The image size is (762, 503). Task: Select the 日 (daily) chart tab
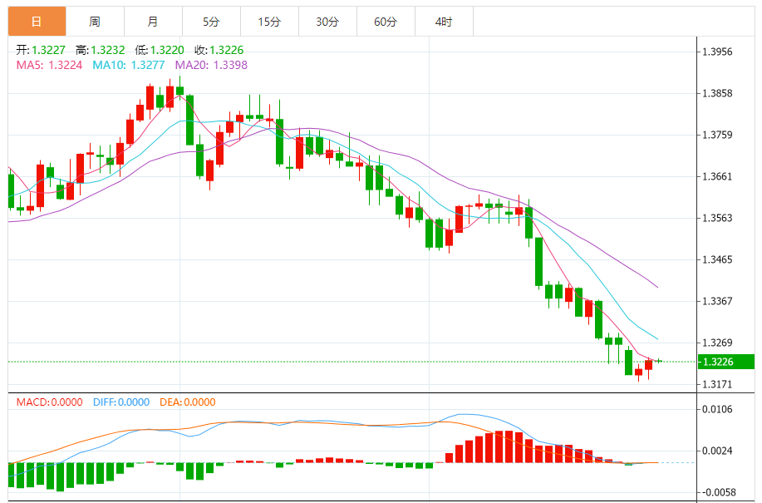pyautogui.click(x=37, y=22)
